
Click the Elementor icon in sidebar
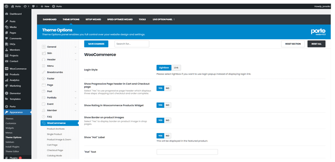point(7,93)
